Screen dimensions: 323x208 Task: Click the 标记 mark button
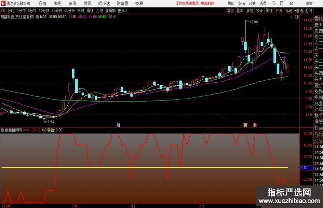tap(288, 11)
